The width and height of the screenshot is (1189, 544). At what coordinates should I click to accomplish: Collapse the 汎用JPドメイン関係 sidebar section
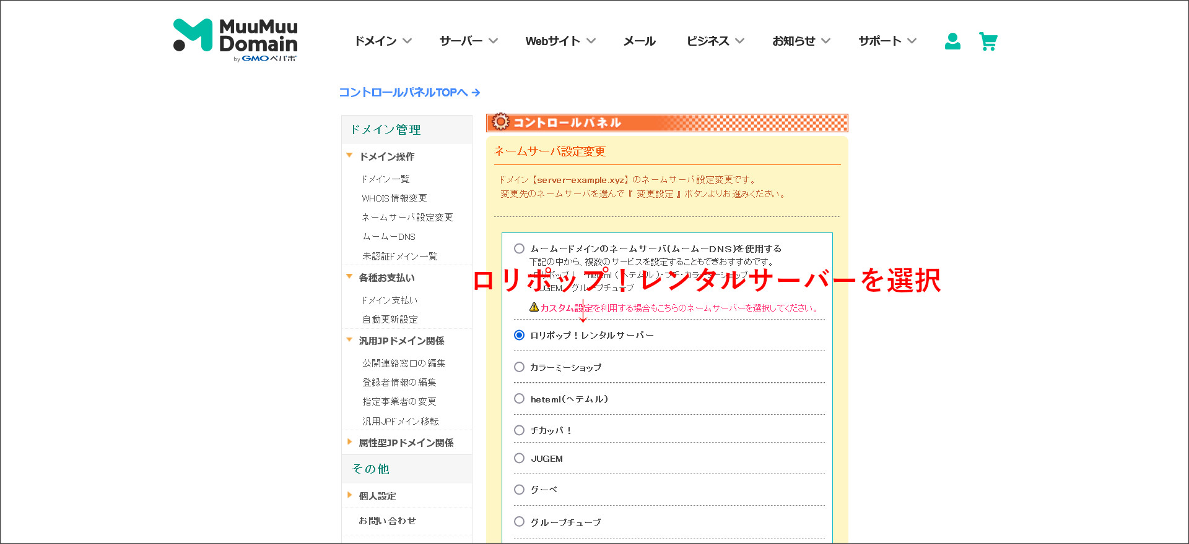coord(349,340)
